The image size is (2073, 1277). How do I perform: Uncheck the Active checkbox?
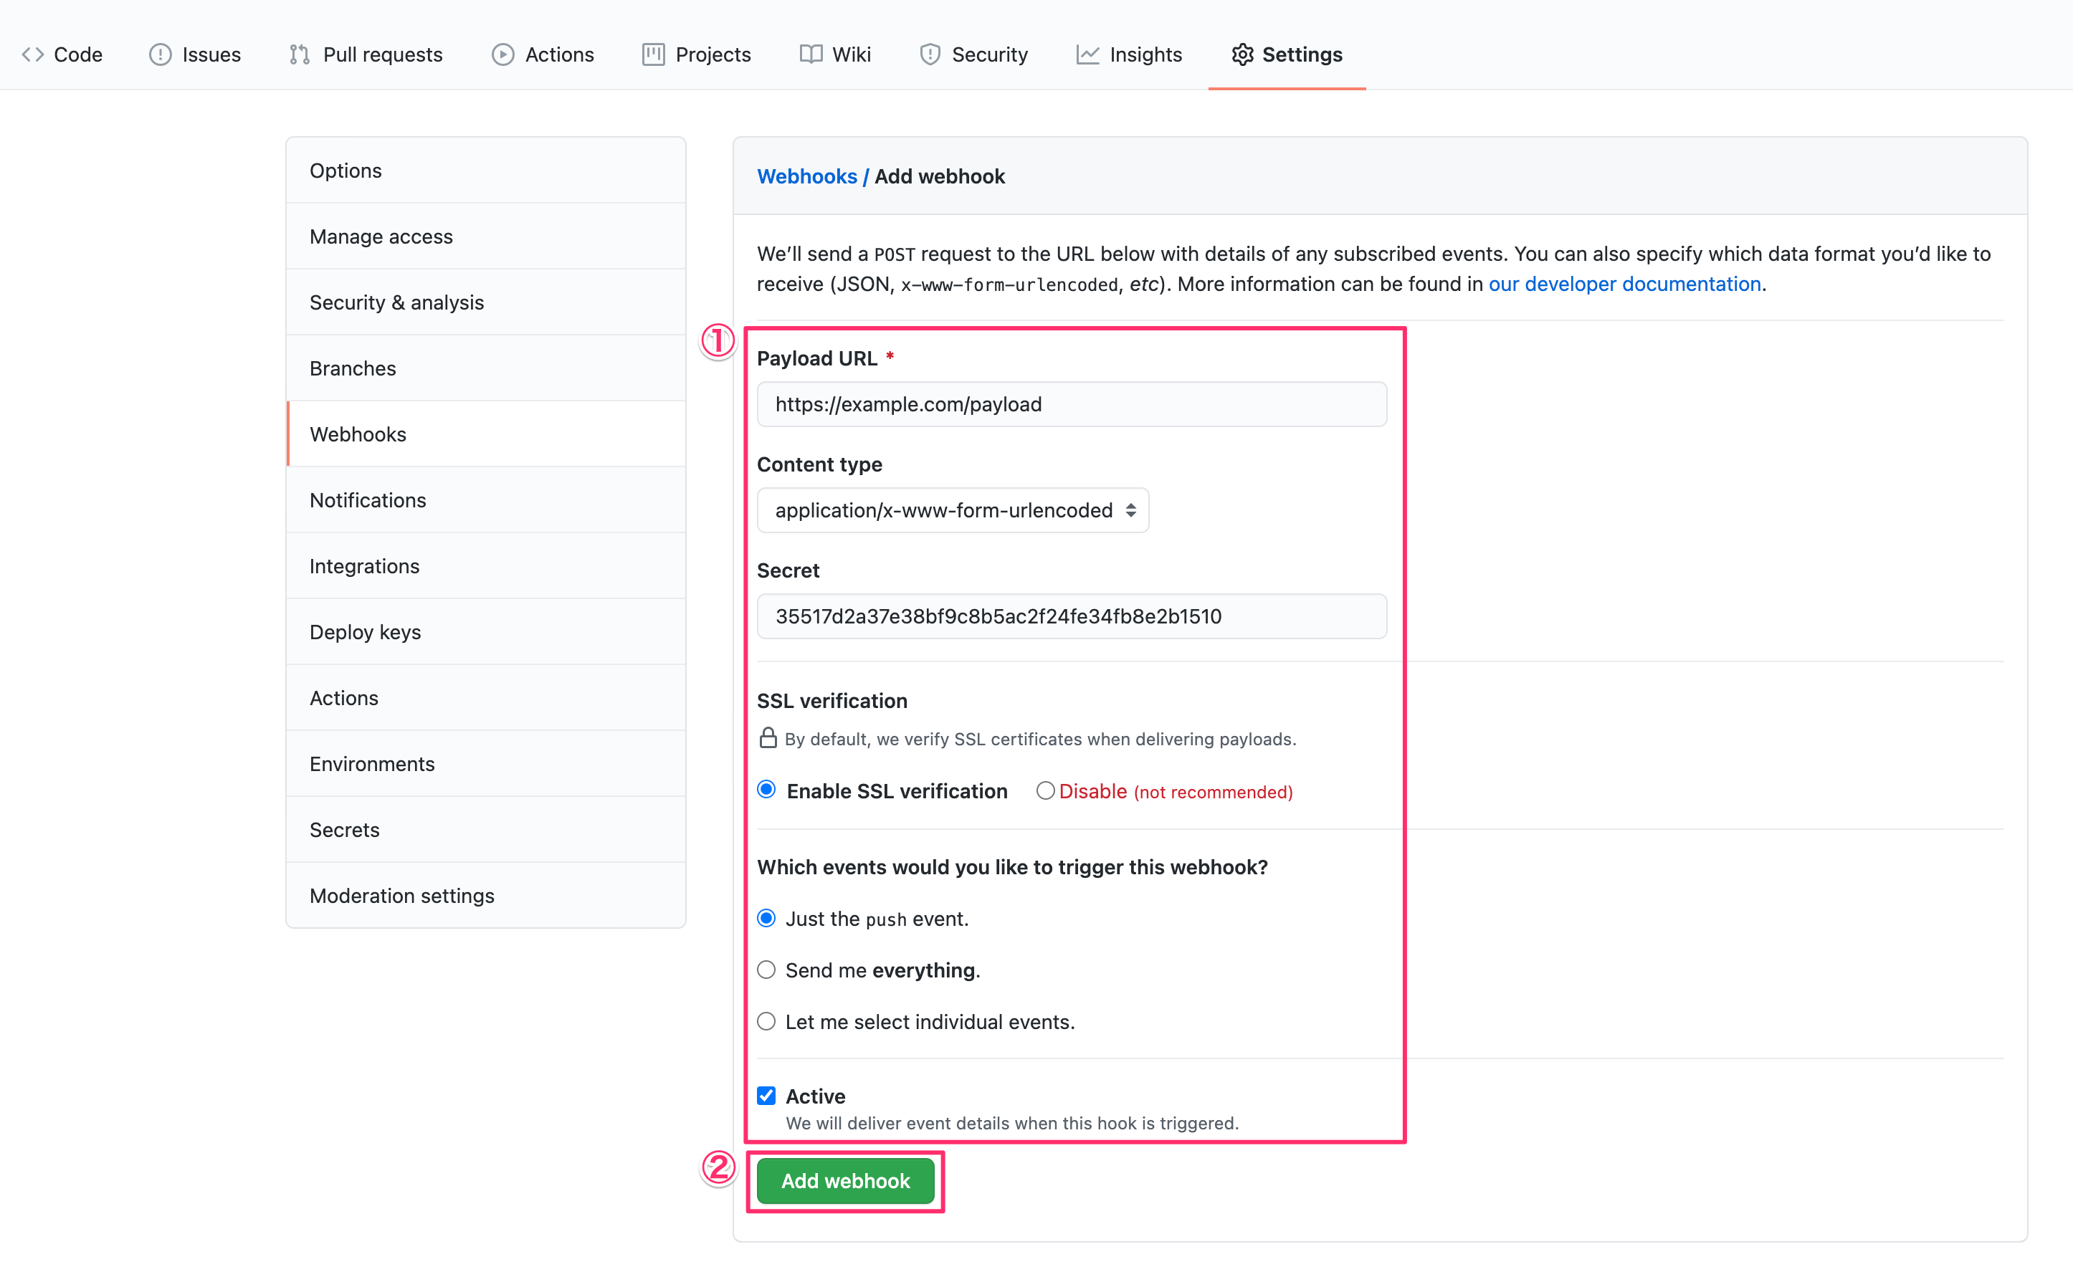tap(766, 1096)
